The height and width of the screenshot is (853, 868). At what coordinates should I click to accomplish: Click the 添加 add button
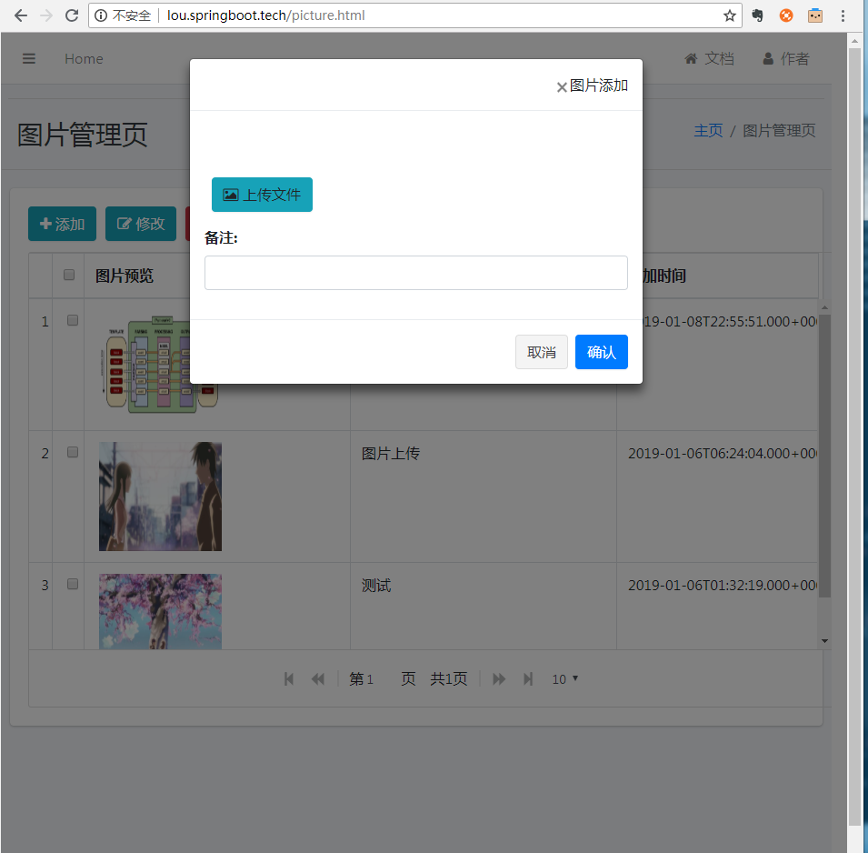pos(62,224)
